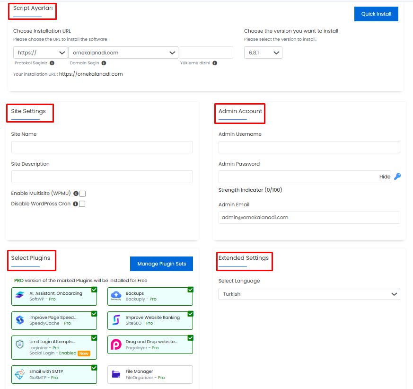The width and height of the screenshot is (413, 389).
Task: Click the Protokol Seçiniz info icon
Action: 52,63
